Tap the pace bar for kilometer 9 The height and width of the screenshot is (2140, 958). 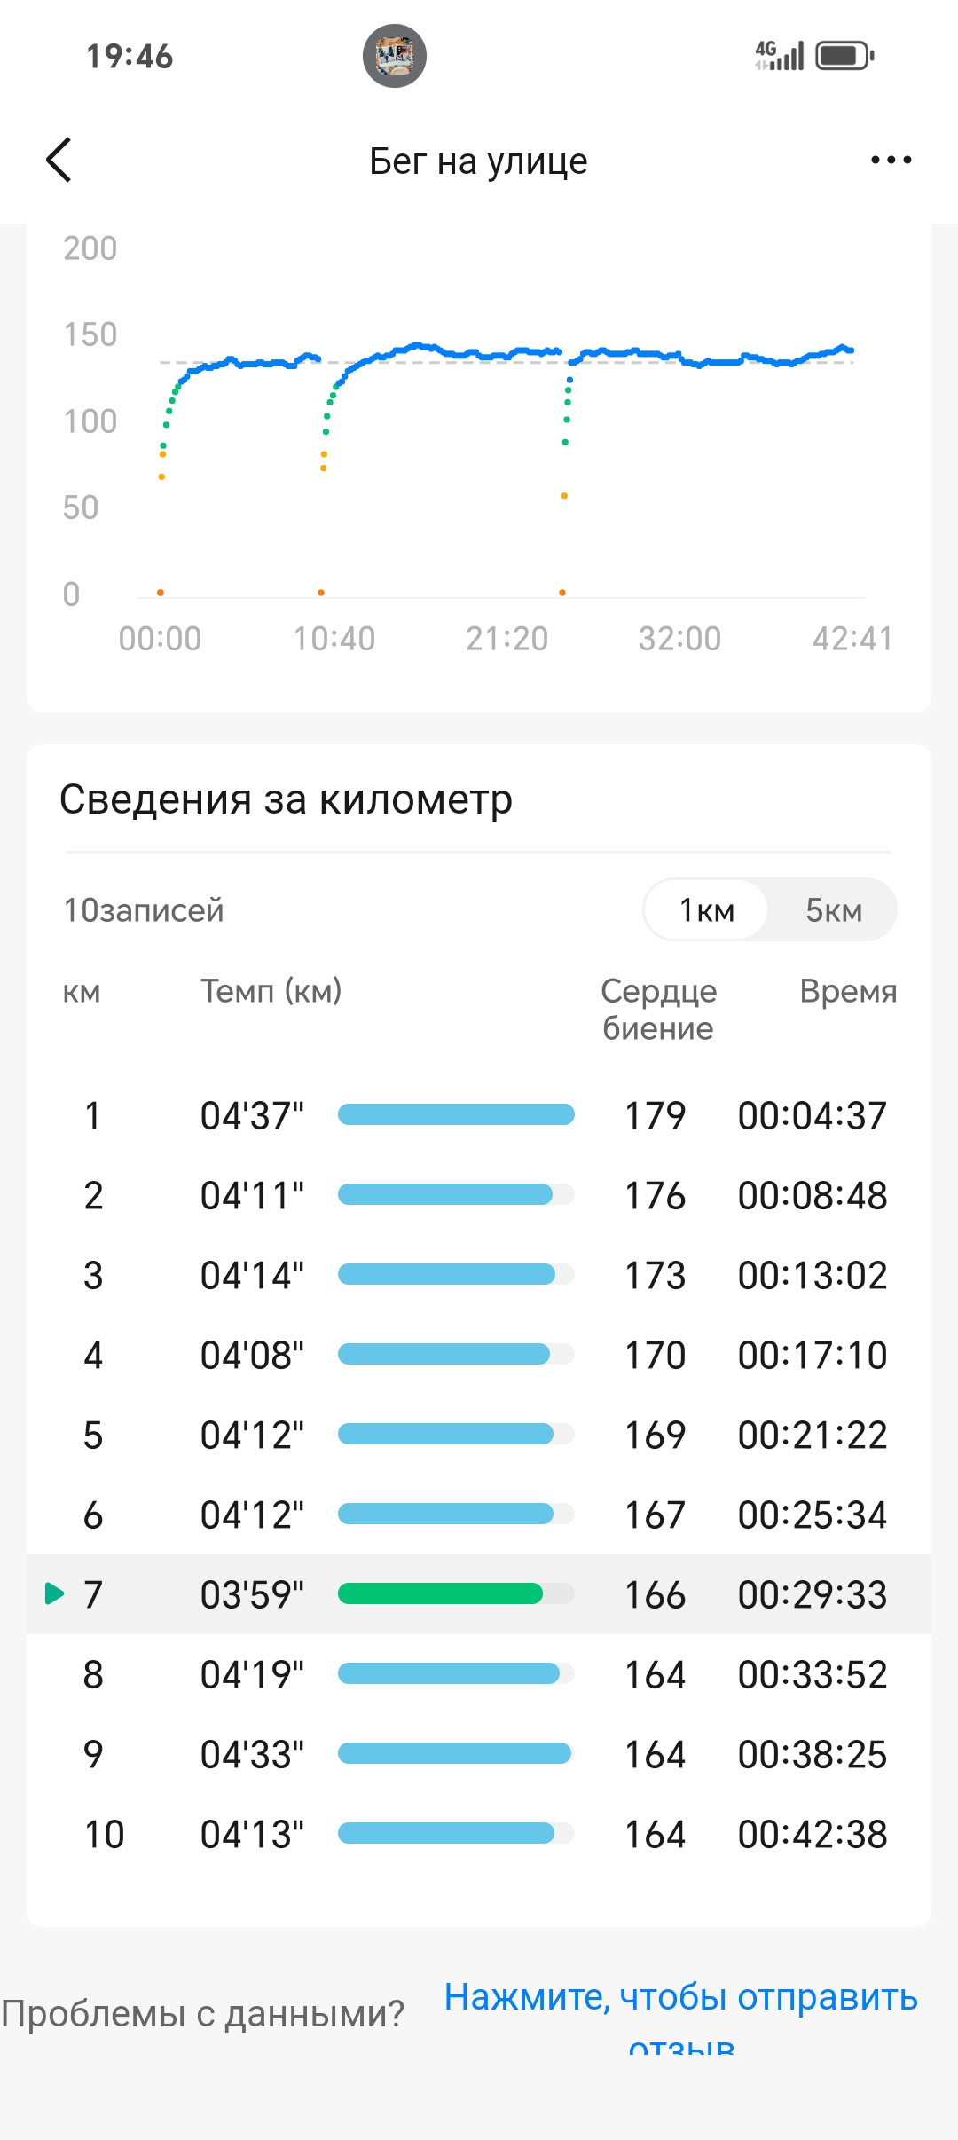[455, 1753]
